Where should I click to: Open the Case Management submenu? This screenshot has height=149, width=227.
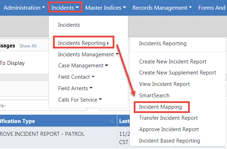coord(83,66)
